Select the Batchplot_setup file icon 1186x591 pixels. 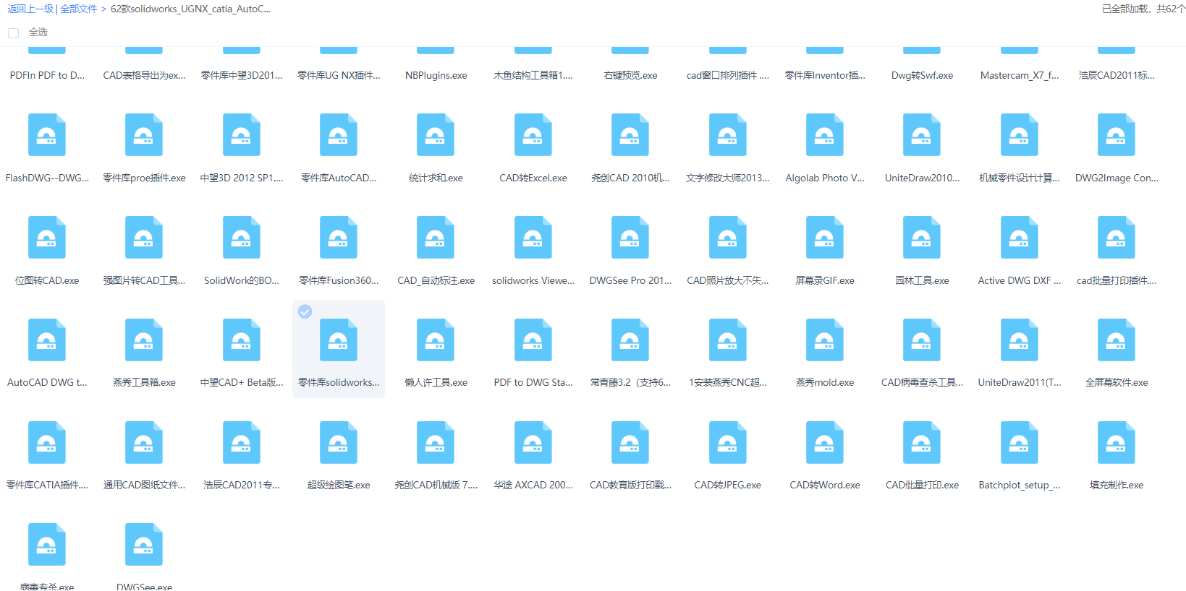coord(1020,442)
